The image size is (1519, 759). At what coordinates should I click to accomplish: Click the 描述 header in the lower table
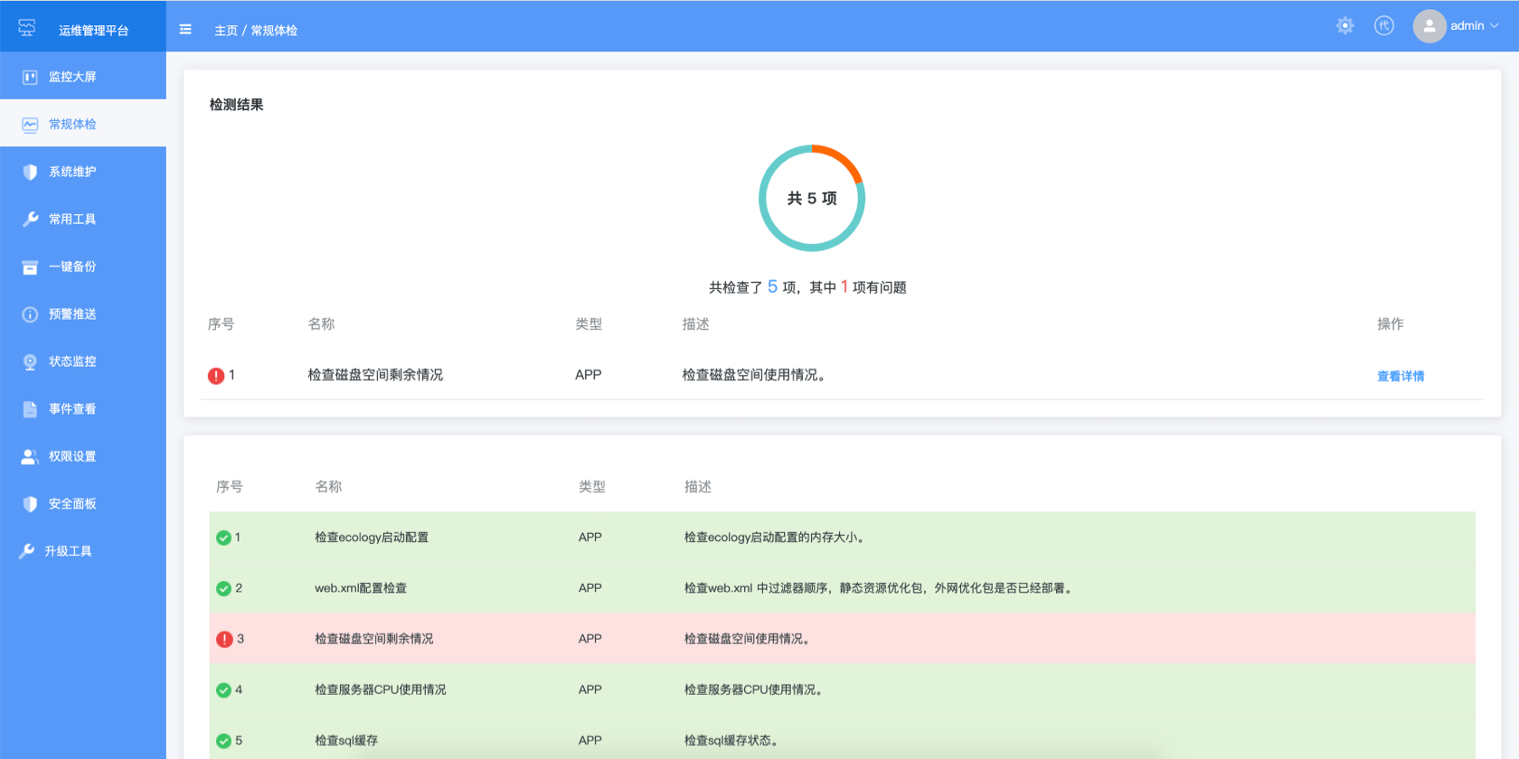tap(698, 486)
